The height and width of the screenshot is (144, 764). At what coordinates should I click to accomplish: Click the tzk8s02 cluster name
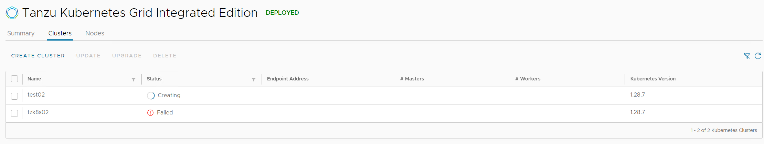[x=38, y=112]
